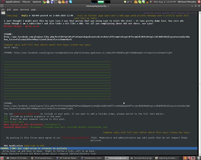Launch Google Chrome from the top panel

(x=44, y=2)
